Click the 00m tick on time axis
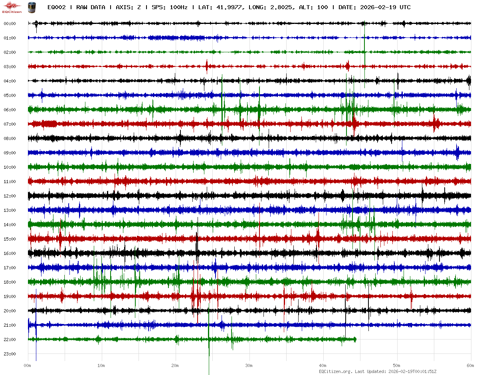Image resolution: width=479 pixels, height=375 pixels. click(x=27, y=365)
